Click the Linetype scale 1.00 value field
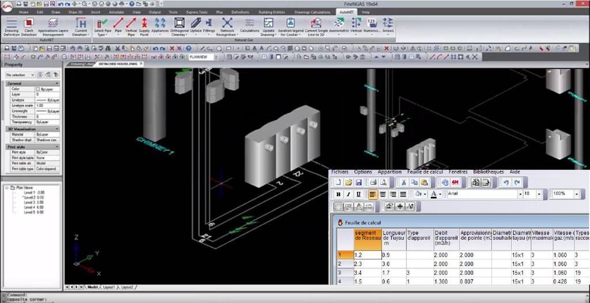The height and width of the screenshot is (303, 590). pos(47,106)
